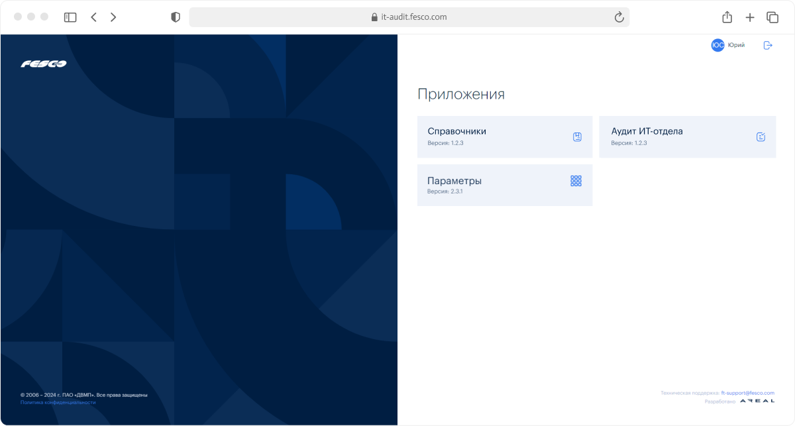The width and height of the screenshot is (795, 426).
Task: Click the ЮС user avatar
Action: tap(717, 45)
